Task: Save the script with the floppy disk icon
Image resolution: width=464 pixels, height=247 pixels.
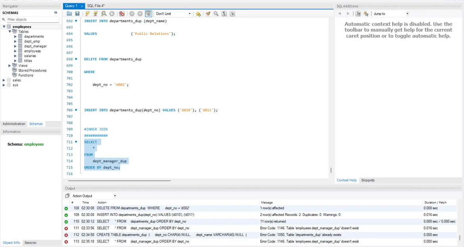Action: point(77,14)
